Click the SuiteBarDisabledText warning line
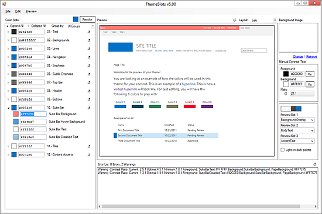 pyautogui.click(x=207, y=173)
